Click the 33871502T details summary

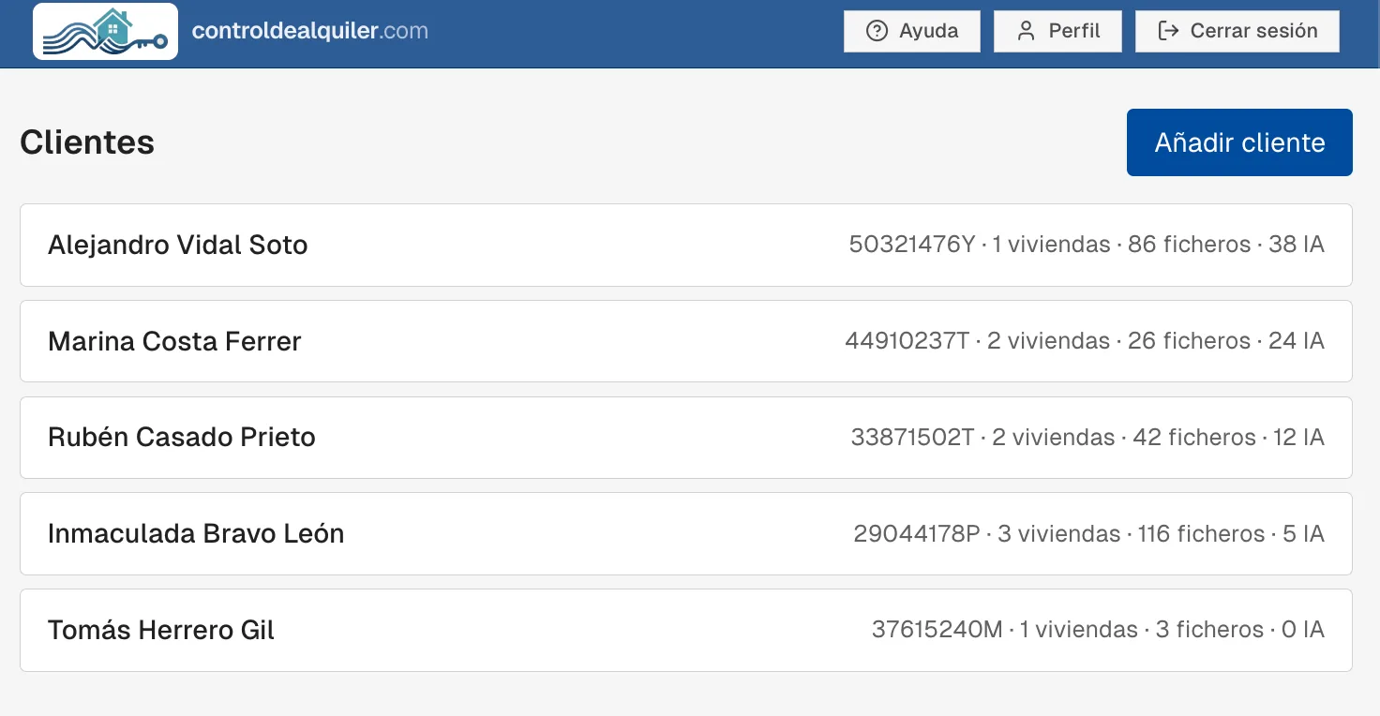(x=1087, y=438)
